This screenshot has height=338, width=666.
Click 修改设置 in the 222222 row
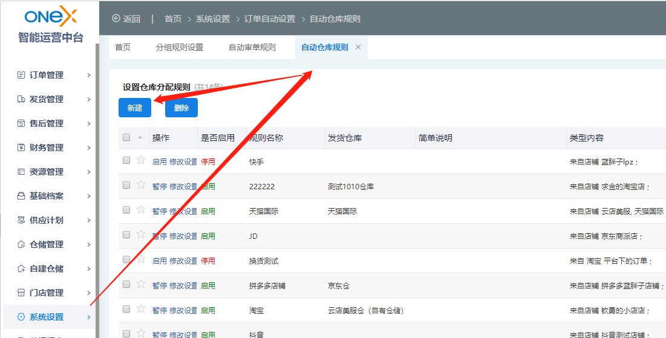coord(183,186)
